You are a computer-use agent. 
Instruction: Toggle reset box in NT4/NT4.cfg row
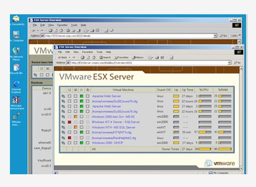click(88, 132)
